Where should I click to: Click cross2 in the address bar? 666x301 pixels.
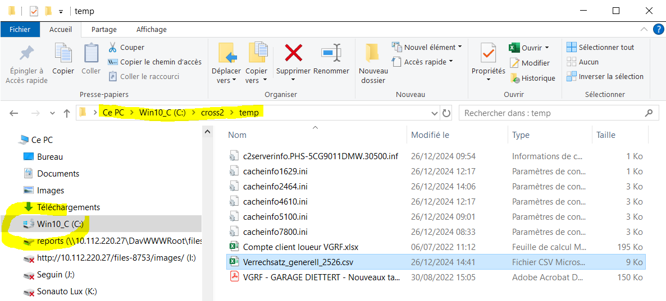(x=212, y=113)
